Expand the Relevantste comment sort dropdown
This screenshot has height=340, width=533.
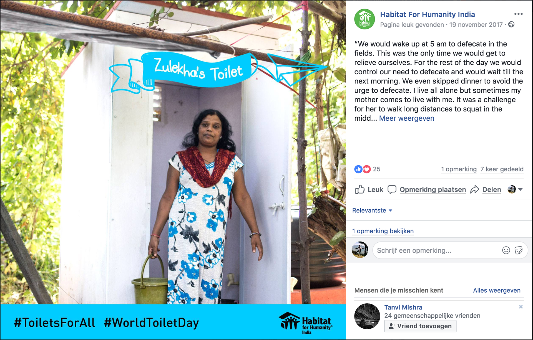click(x=372, y=210)
